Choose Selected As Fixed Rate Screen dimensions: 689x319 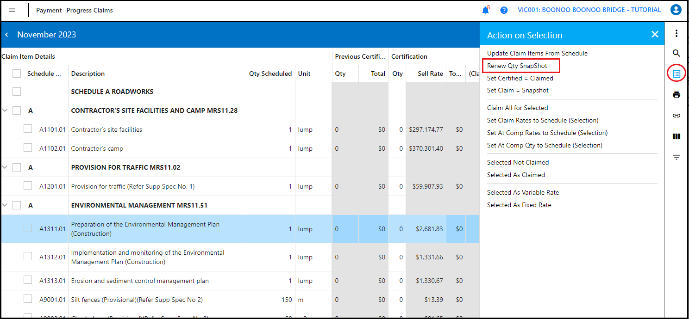coord(519,205)
